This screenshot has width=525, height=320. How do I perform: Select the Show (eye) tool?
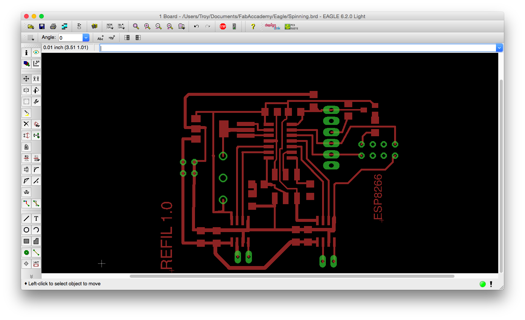point(36,52)
